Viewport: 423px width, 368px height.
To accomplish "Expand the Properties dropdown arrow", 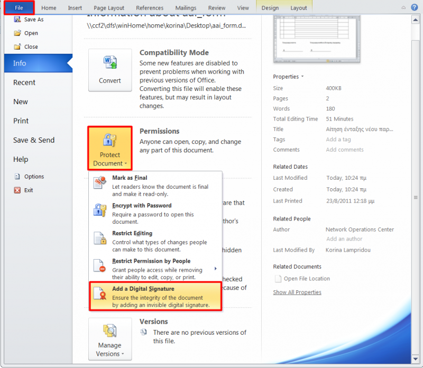I will tap(302, 76).
